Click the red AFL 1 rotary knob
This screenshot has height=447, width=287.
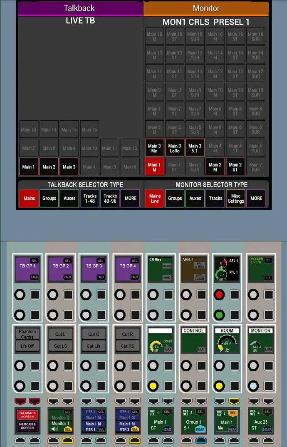tap(219, 295)
